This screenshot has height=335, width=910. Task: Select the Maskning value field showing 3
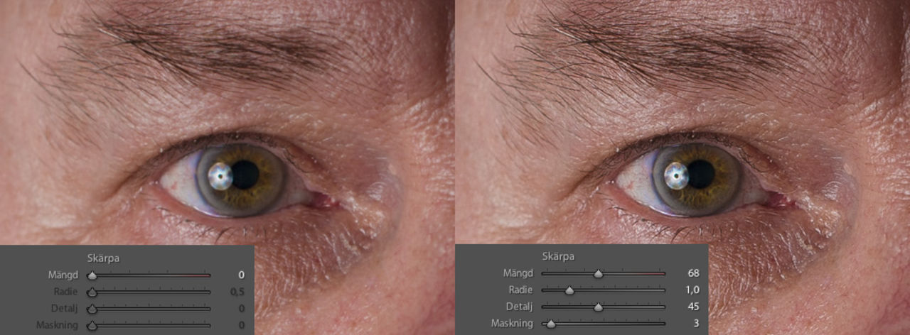(696, 324)
